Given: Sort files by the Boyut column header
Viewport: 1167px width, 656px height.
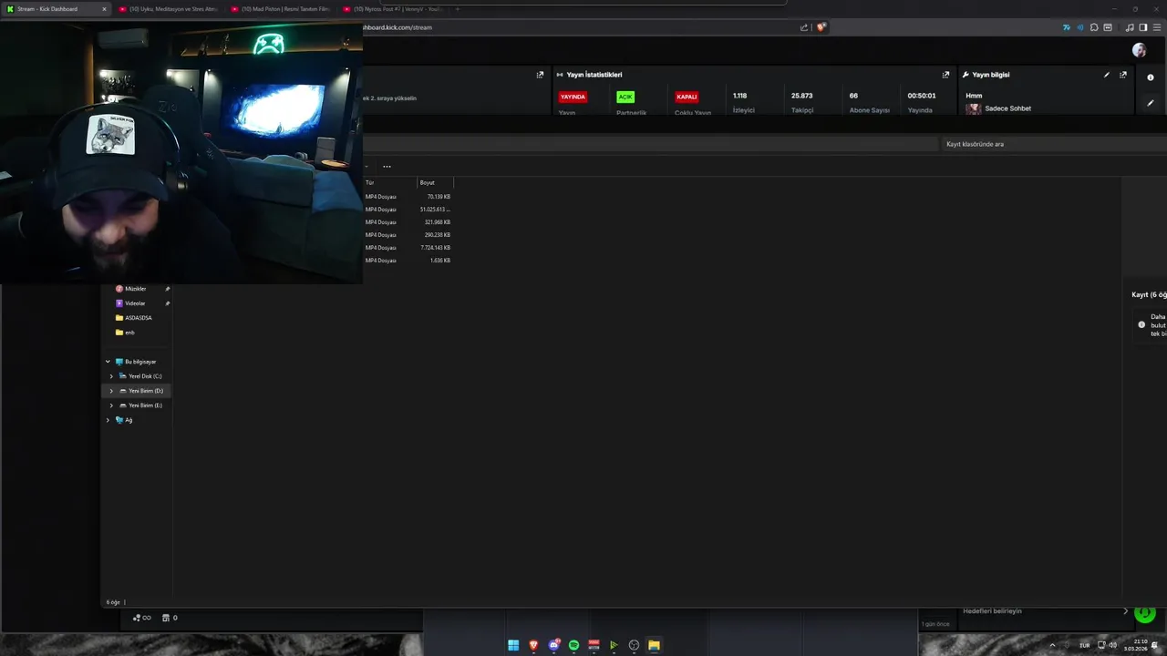Looking at the screenshot, I should click(435, 182).
